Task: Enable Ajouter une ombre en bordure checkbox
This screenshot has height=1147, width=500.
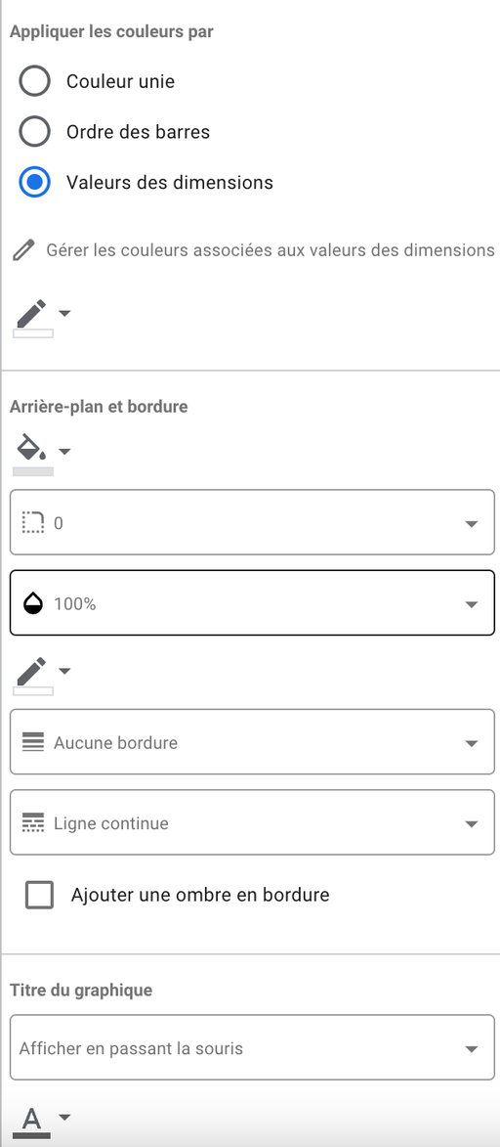Action: point(39,895)
